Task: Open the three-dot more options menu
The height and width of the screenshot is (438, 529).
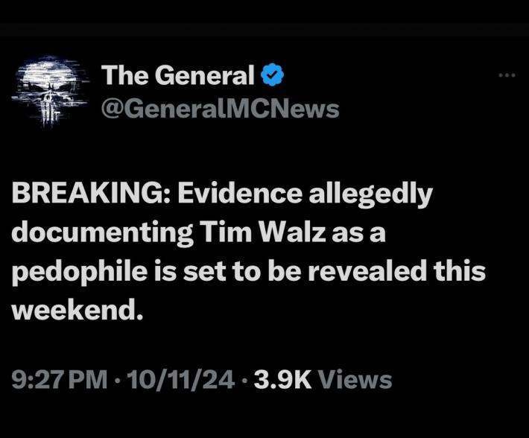Action: point(507,75)
